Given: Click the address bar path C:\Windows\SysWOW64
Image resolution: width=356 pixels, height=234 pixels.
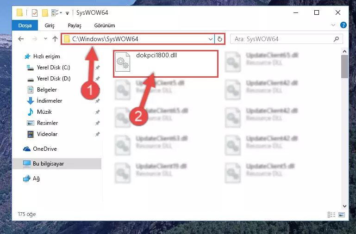Looking at the screenshot, I should [105, 39].
